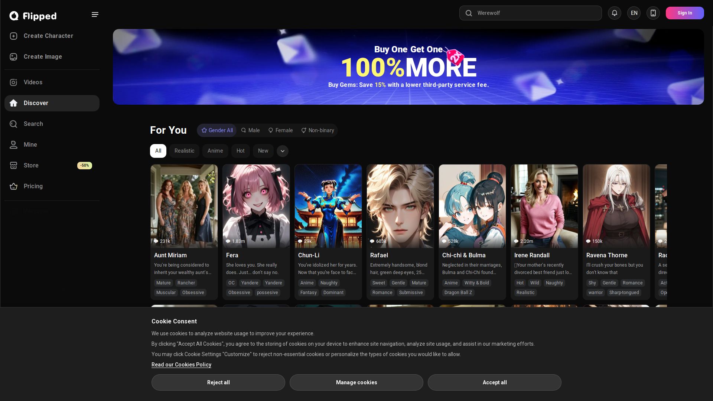The width and height of the screenshot is (713, 401).
Task: Open Rafael character thumbnail
Action: pyautogui.click(x=400, y=206)
